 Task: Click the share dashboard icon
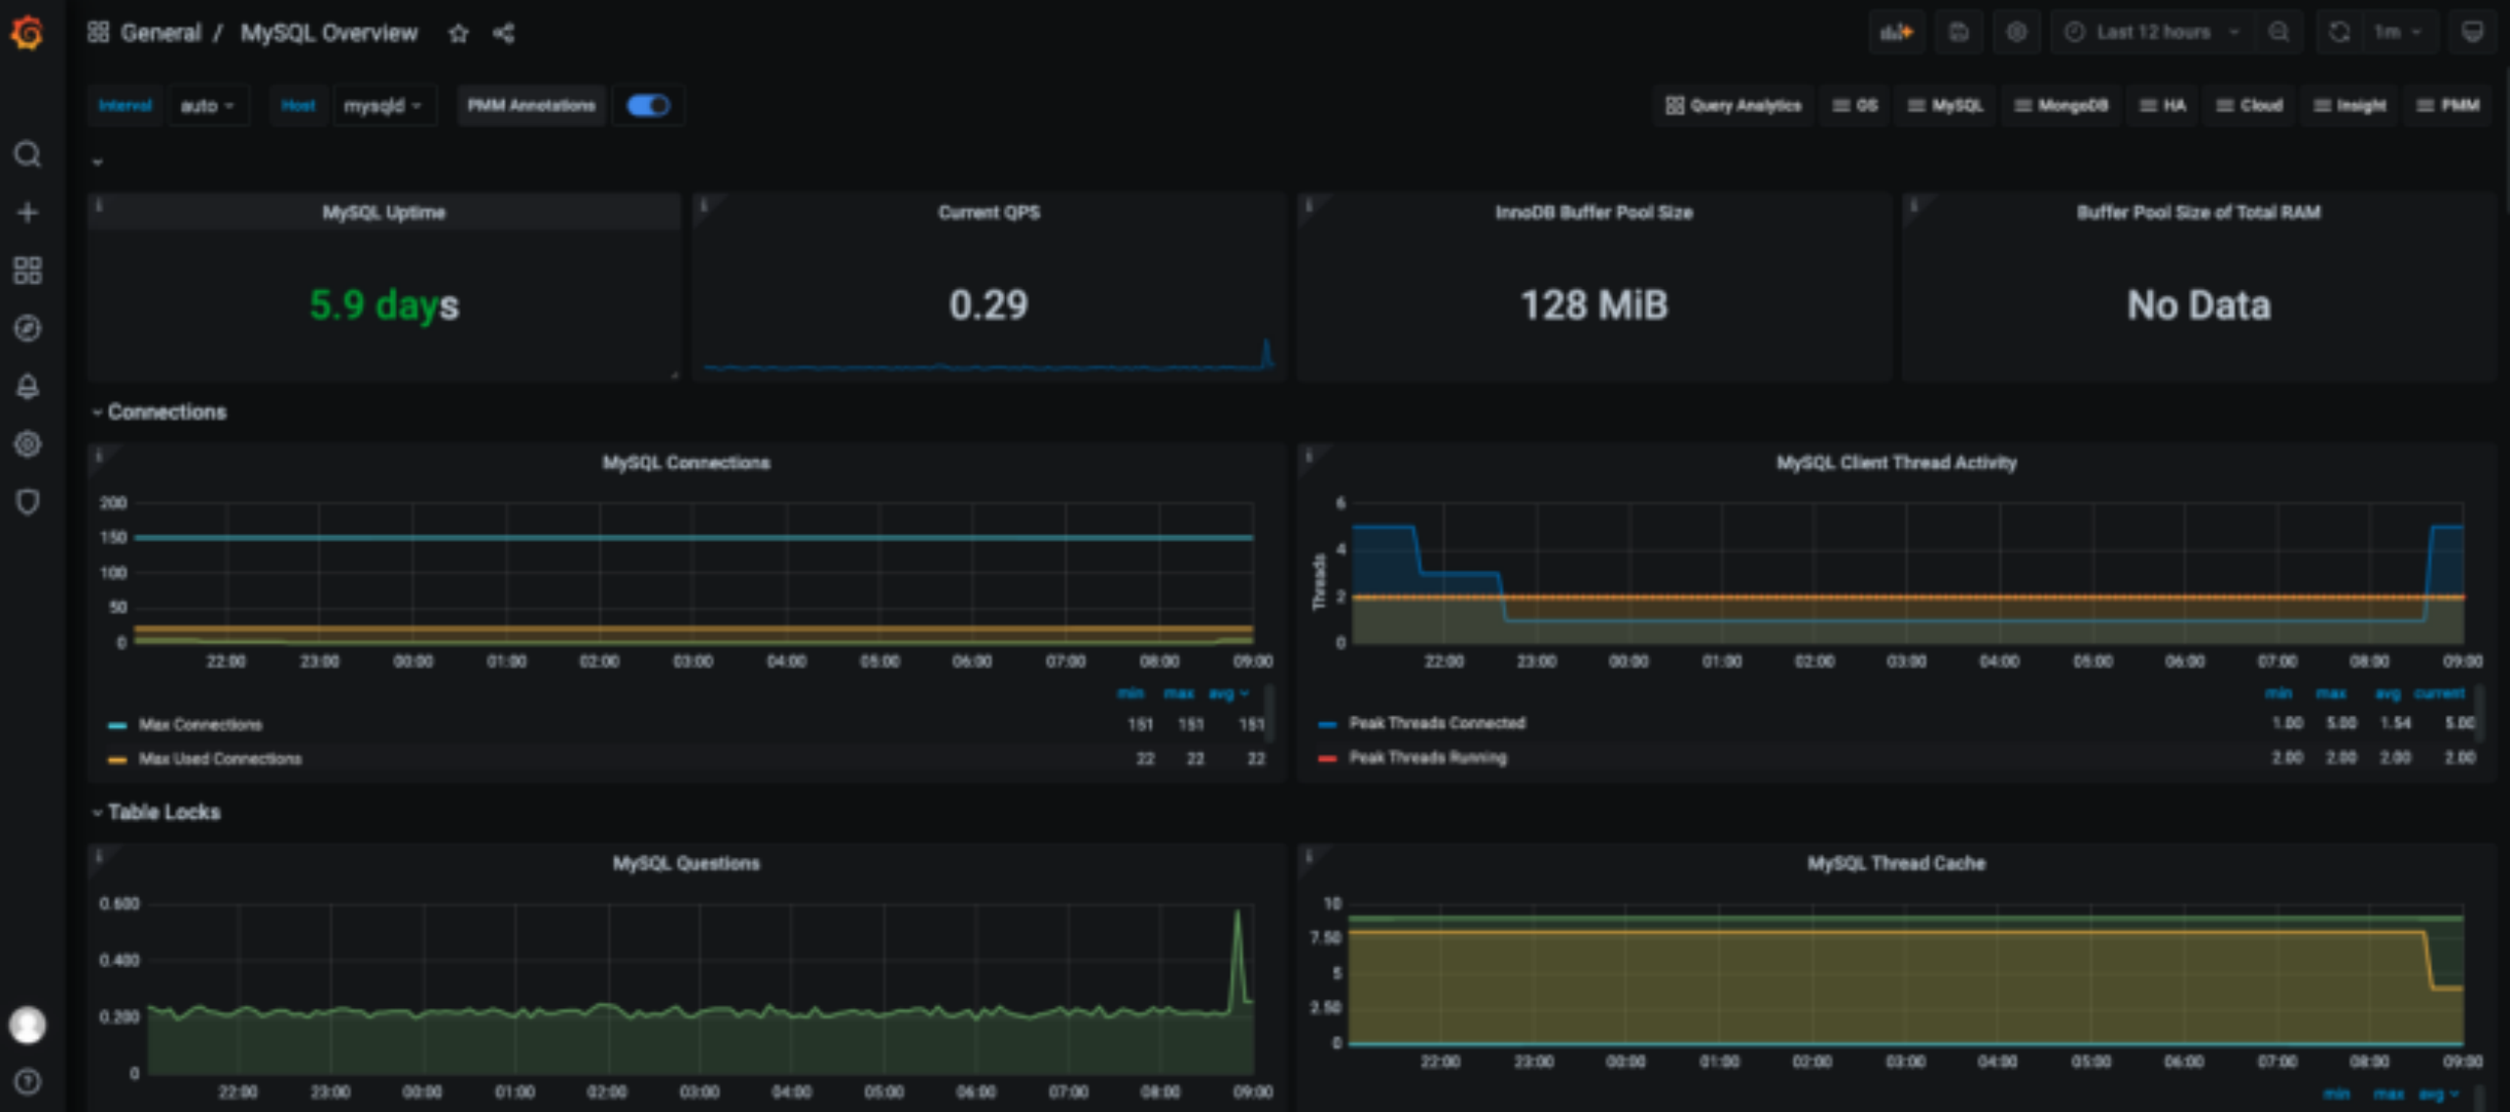point(503,34)
